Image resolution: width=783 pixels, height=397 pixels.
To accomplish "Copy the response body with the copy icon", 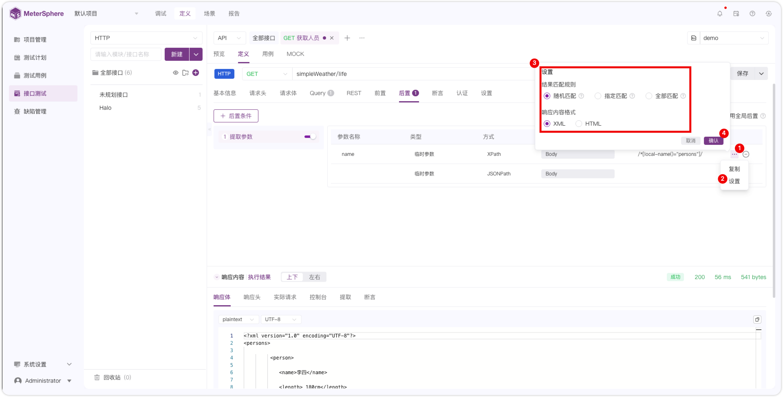I will pos(757,319).
